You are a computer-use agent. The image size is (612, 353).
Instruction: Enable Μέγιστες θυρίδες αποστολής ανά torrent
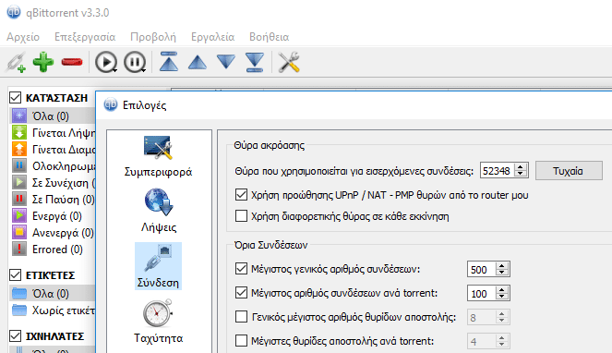(x=241, y=340)
